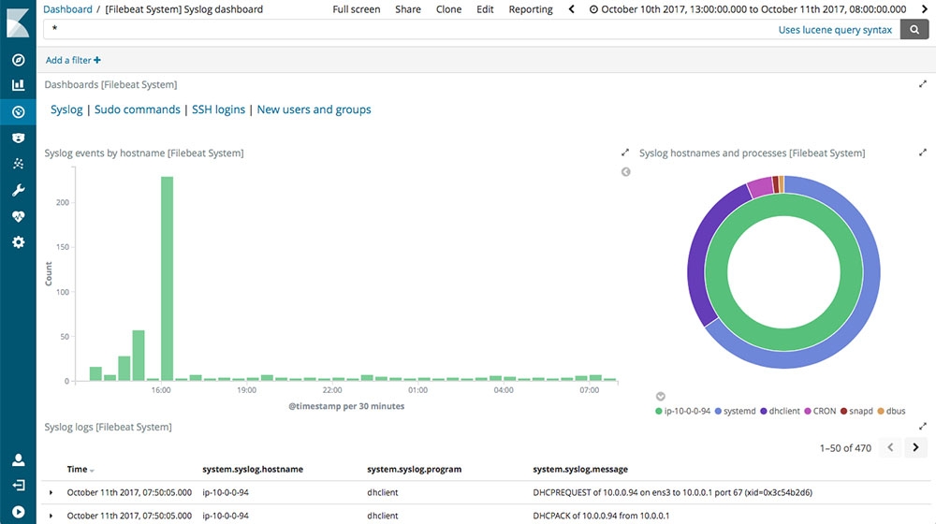Expand the Dashboards [Filebeat System] panel fullscreen
The width and height of the screenshot is (936, 524).
[922, 84]
